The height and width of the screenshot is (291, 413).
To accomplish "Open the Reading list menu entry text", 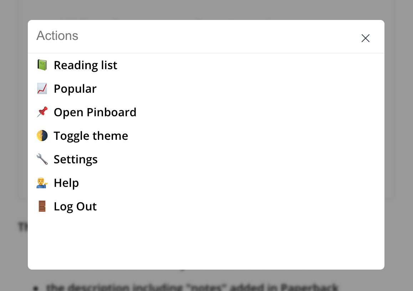I will tap(85, 65).
